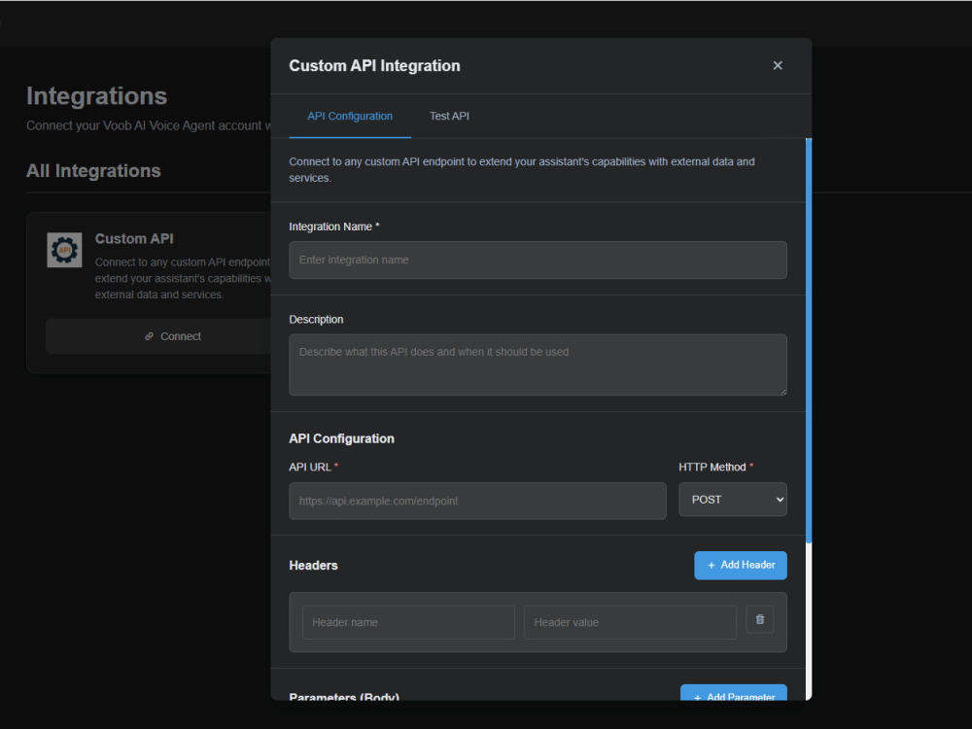Click the Integration Name input field
The image size is (972, 729).
(x=538, y=260)
